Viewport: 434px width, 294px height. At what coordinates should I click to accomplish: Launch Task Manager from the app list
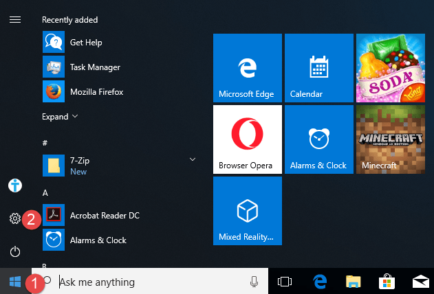[x=94, y=67]
